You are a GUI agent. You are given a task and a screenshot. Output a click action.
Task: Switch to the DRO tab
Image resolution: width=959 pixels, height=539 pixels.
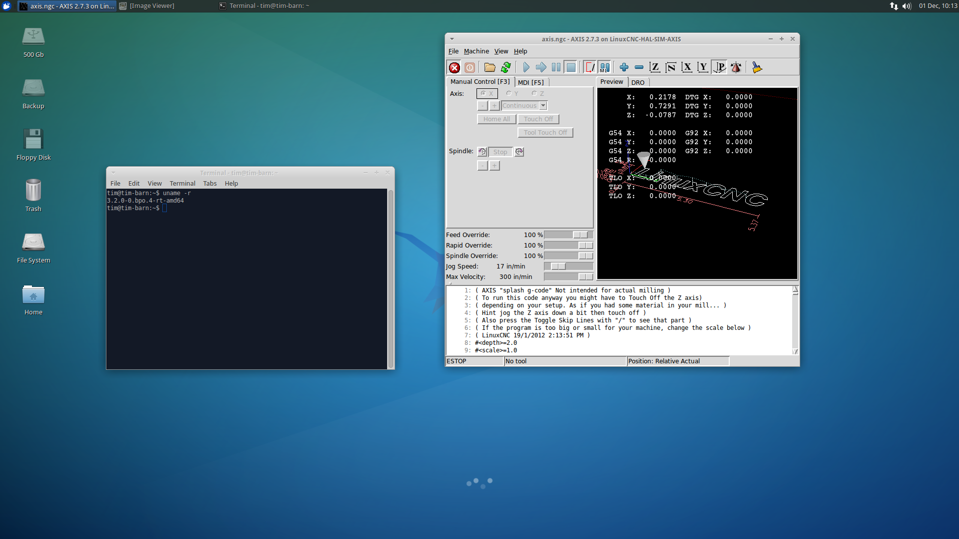(638, 82)
